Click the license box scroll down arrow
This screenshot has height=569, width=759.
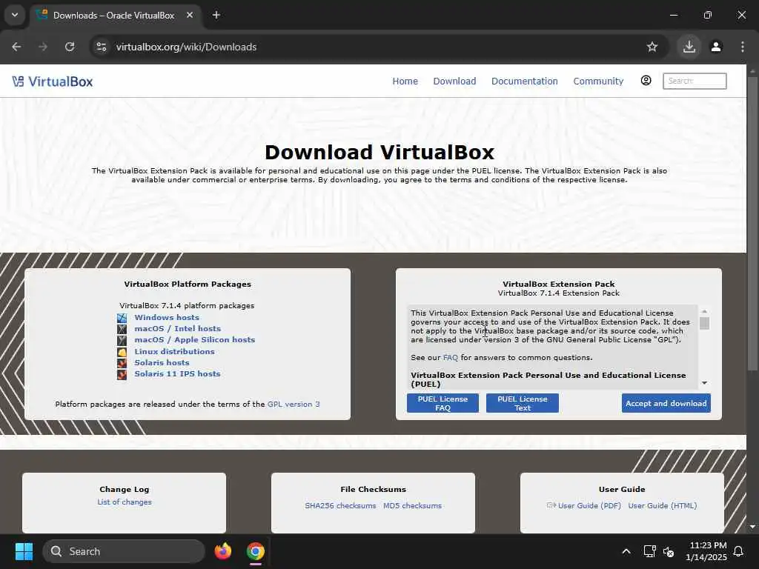click(x=704, y=383)
